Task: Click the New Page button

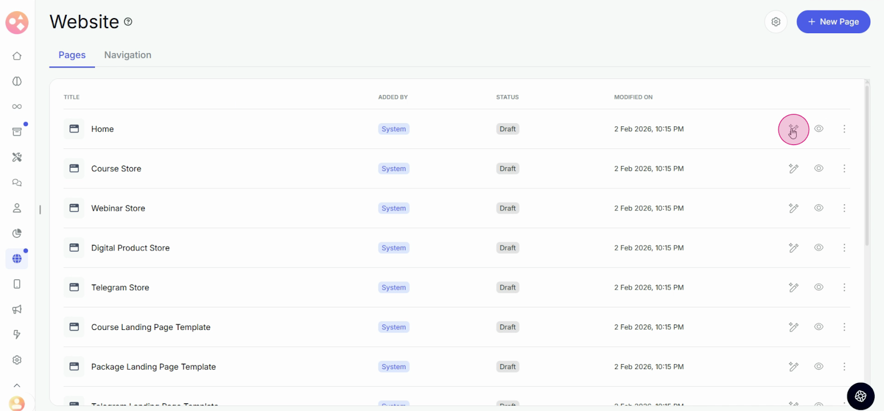Action: tap(833, 22)
